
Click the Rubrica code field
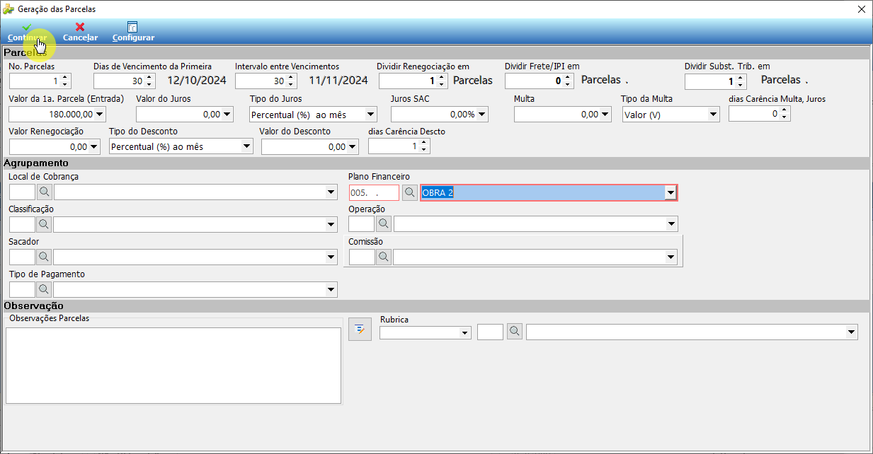coord(490,332)
